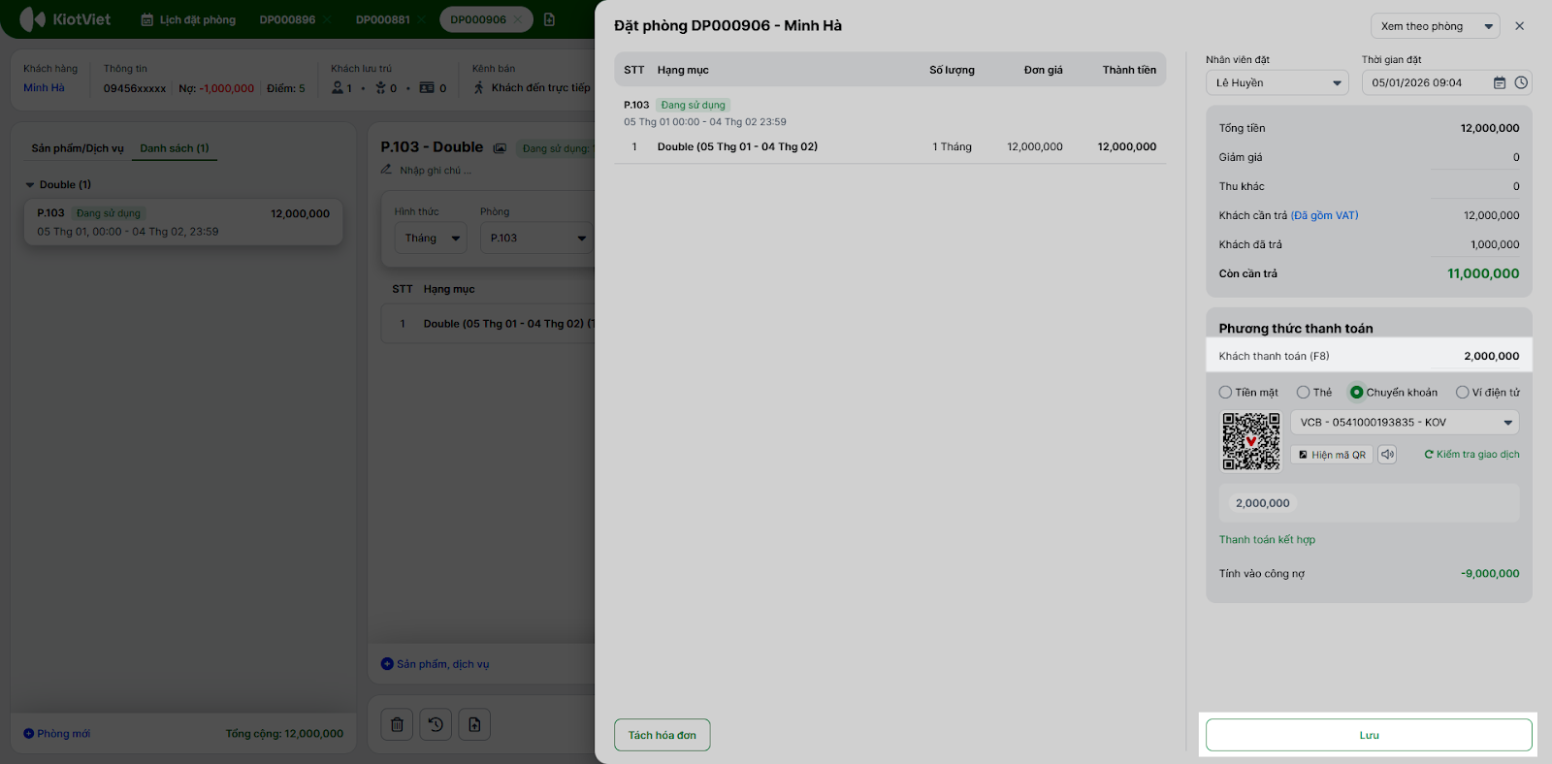1552x764 pixels.
Task: Open the booking history icon
Action: [x=436, y=724]
